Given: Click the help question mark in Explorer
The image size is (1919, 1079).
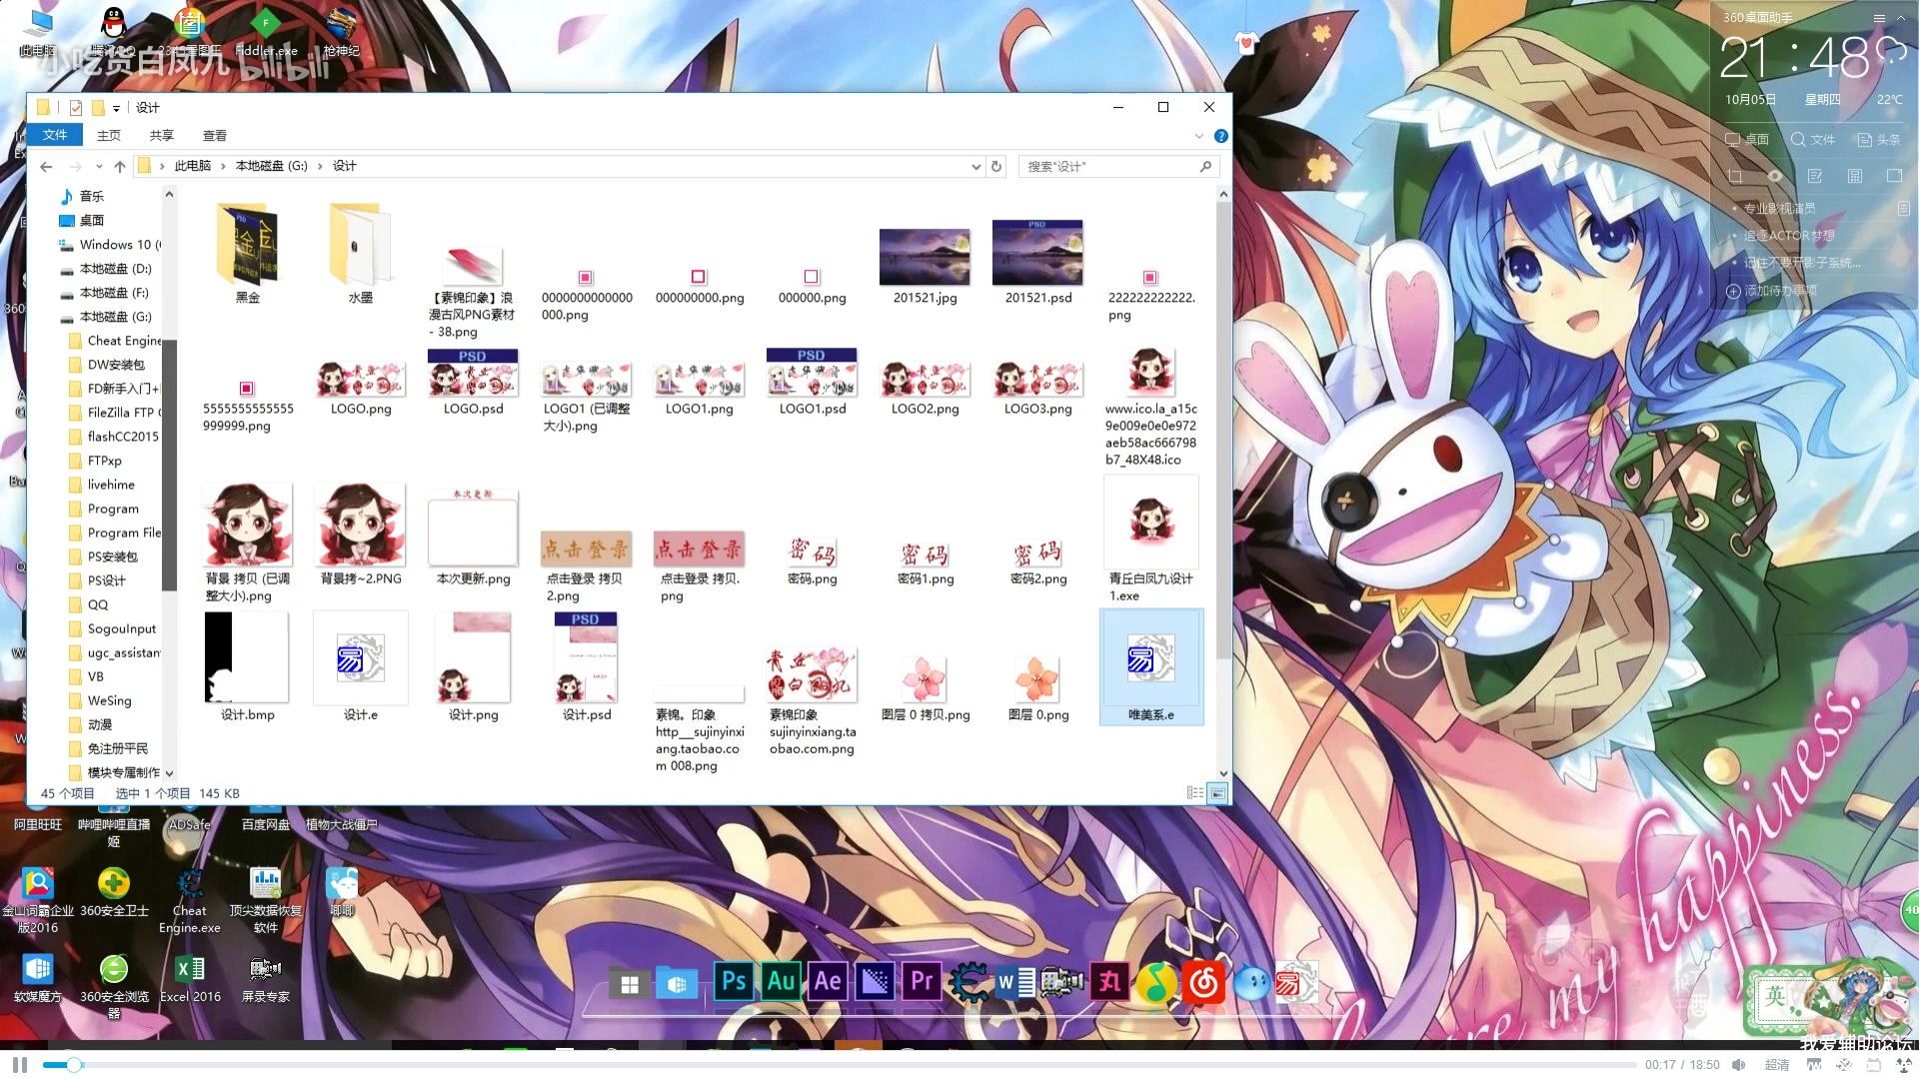Looking at the screenshot, I should click(x=1220, y=136).
